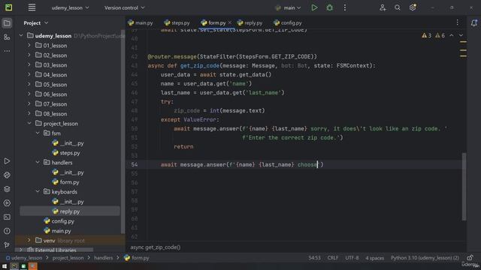Close the form.py tab
This screenshot has width=481, height=270.
[x=230, y=22]
